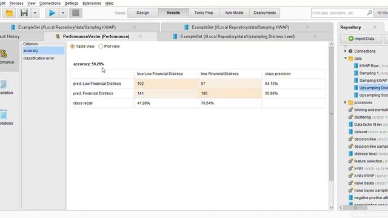The height and width of the screenshot is (218, 388).
Task: Select the naive bayes process item
Action: pos(364,183)
